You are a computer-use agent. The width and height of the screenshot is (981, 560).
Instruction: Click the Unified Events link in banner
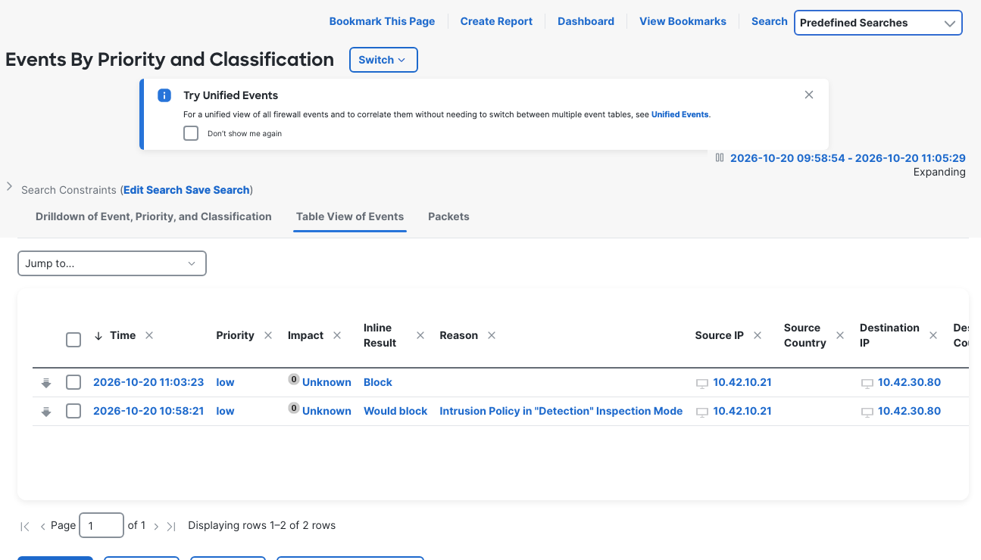tap(680, 115)
